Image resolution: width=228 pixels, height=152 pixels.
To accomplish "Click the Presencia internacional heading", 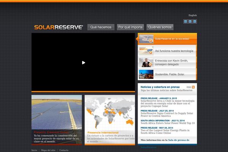I will tap(103, 133).
